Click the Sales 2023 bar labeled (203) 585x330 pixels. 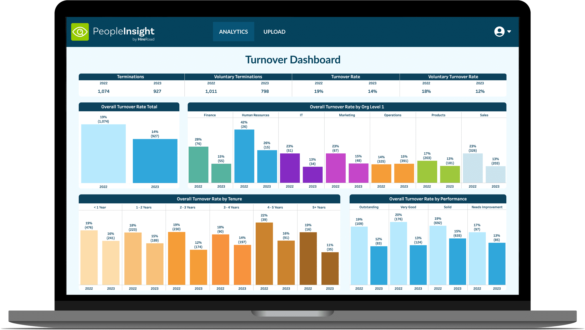[x=496, y=174]
